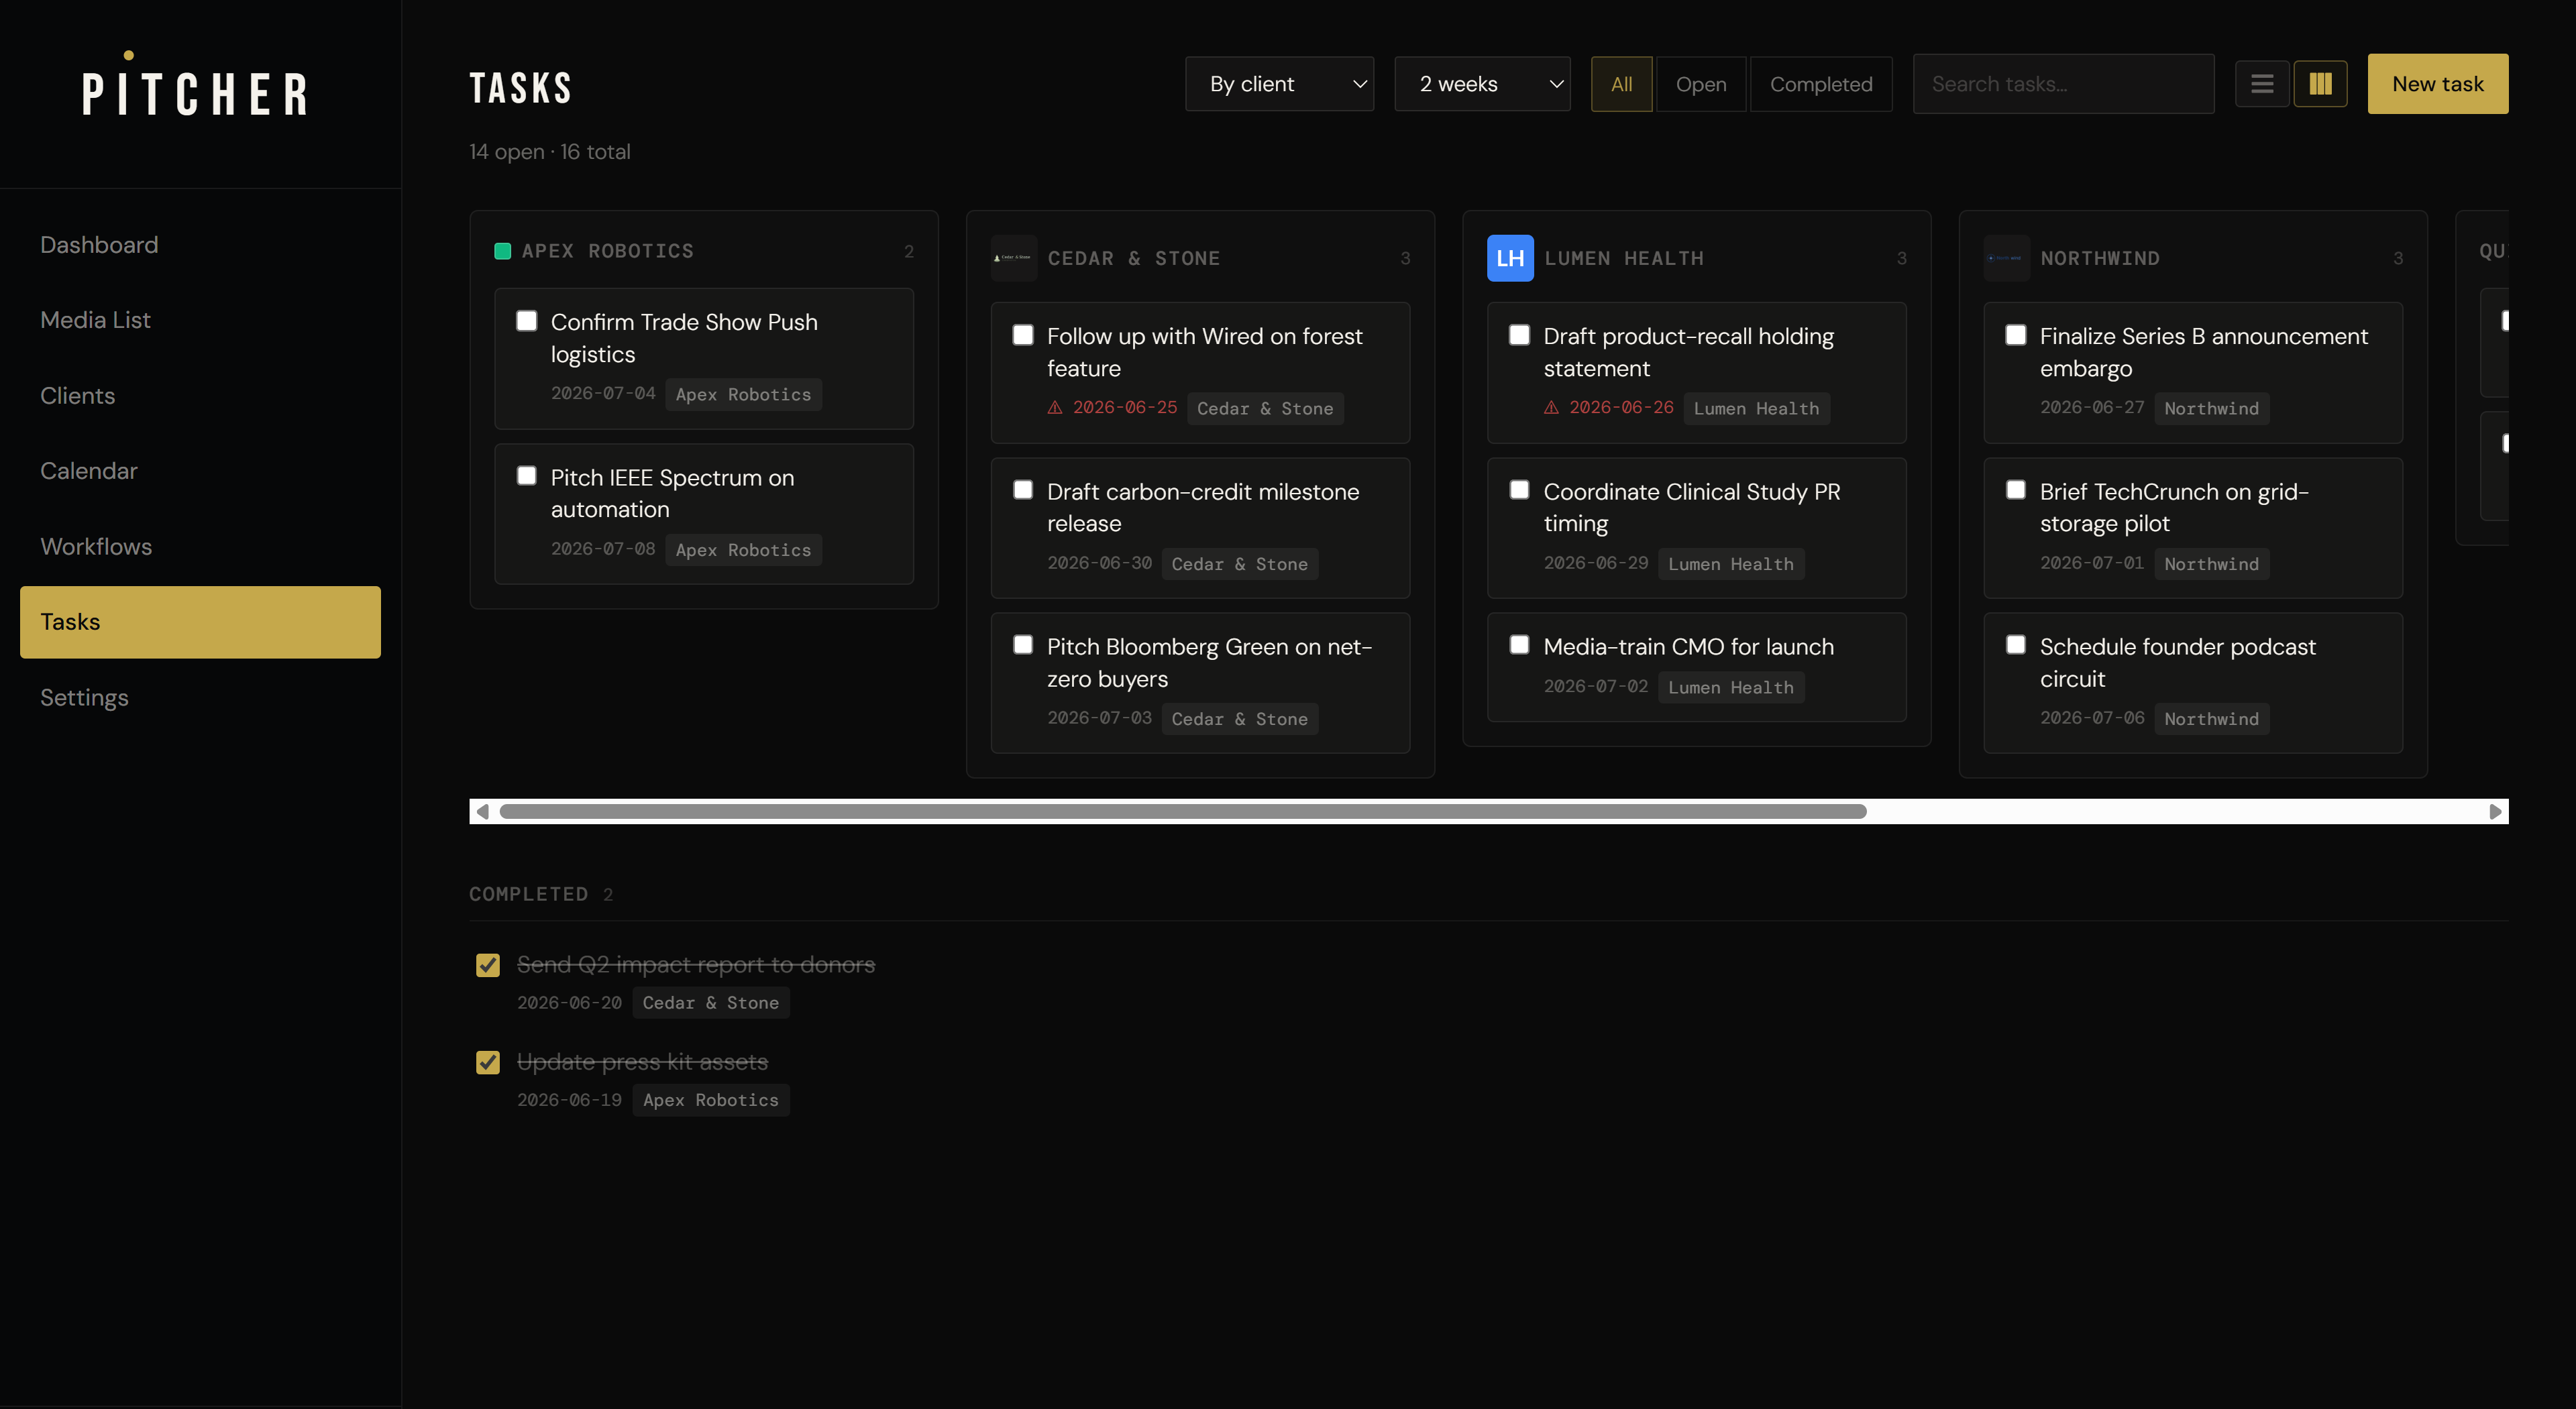This screenshot has width=2576, height=1409.
Task: Click Northwind tag on podcast circuit task
Action: [x=2211, y=719]
